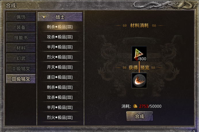
Task: Collapse the 战士 category arrow
Action: pos(44,17)
